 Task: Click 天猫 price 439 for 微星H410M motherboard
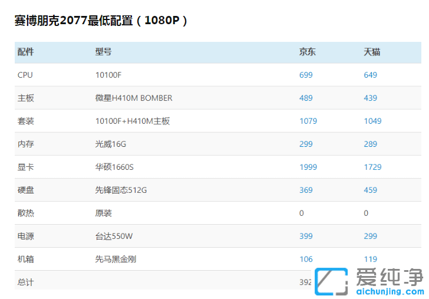[370, 98]
